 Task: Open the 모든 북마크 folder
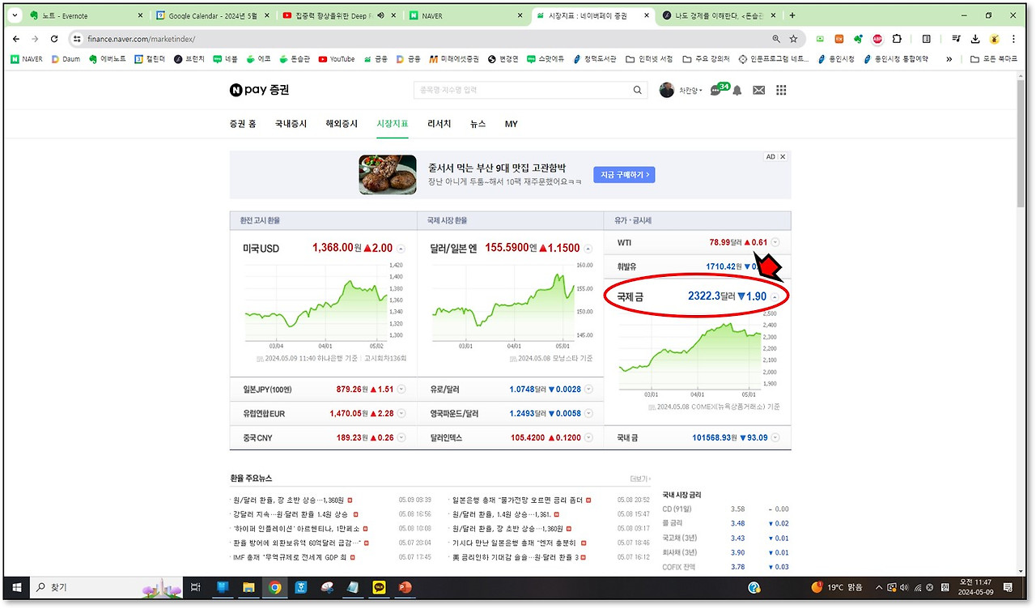(x=995, y=59)
